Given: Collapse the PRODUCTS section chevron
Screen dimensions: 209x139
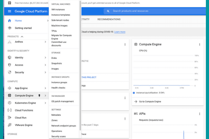Looking at the screenshot, I should (22, 36).
